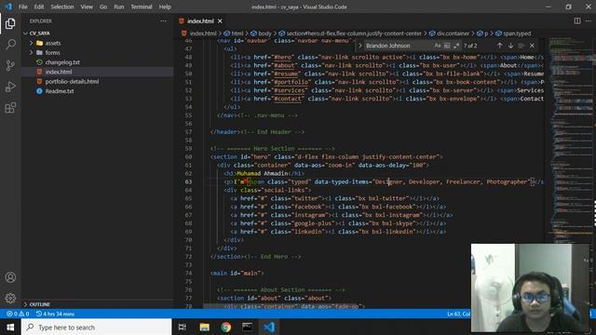This screenshot has height=335, width=596.
Task: Open the Explorer view in activity bar
Action: (x=10, y=23)
